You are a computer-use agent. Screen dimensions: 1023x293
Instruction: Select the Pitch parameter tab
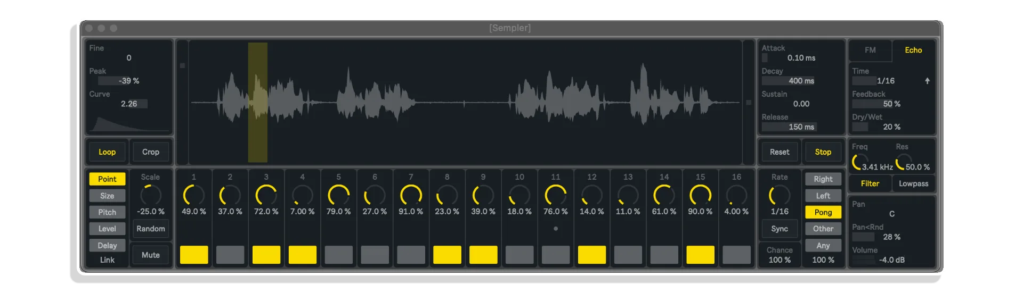pos(107,212)
